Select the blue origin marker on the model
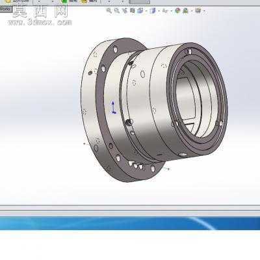The image size is (260, 260). (114, 107)
